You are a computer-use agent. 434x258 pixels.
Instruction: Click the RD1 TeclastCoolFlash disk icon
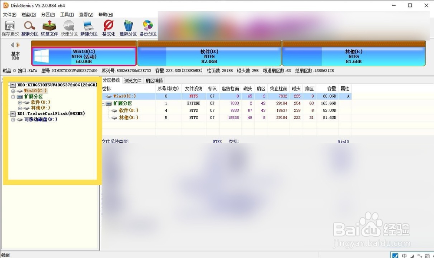tap(13, 114)
